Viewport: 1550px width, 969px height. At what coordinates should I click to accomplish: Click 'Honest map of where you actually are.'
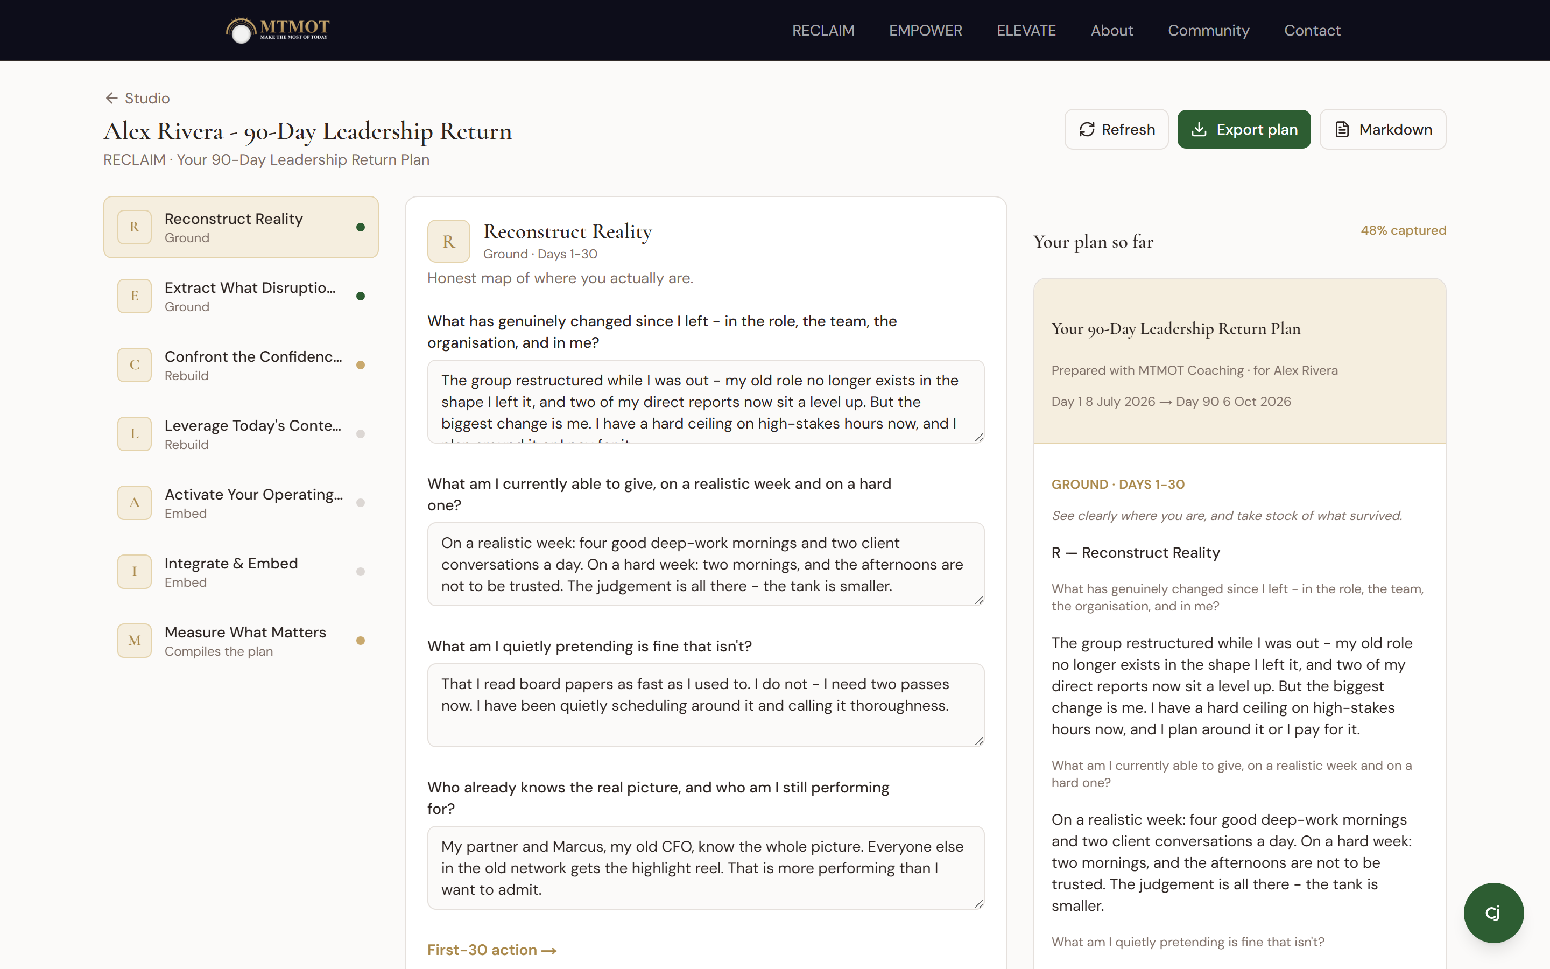tap(560, 278)
